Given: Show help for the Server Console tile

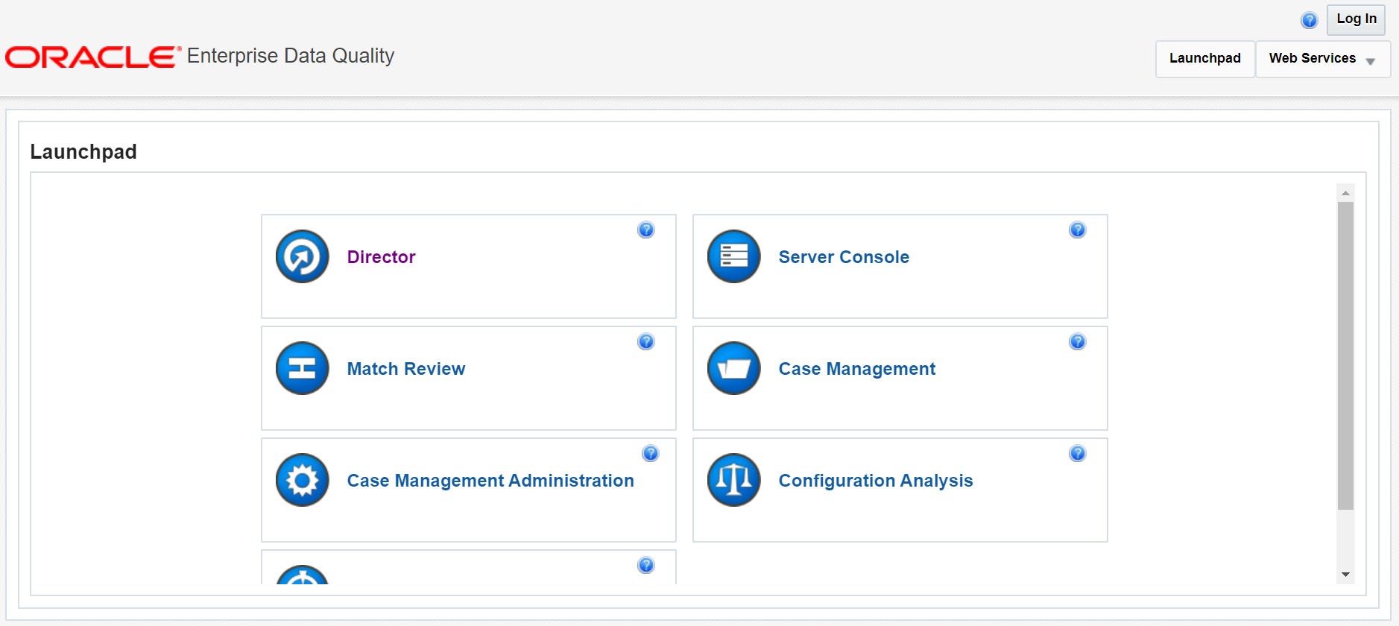Looking at the screenshot, I should click(1077, 230).
